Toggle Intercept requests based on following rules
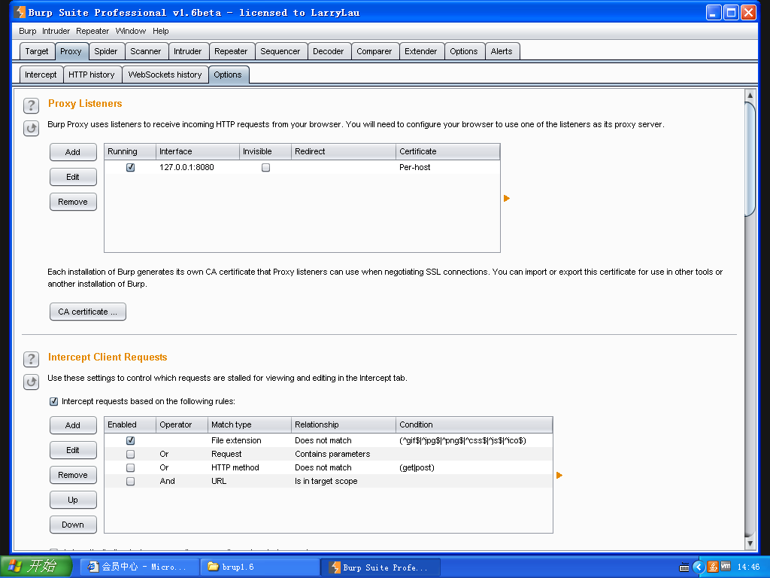770x578 pixels. pos(54,402)
